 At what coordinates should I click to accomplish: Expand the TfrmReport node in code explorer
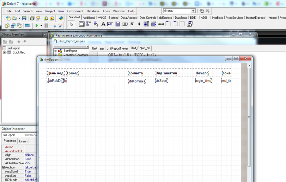(55, 51)
